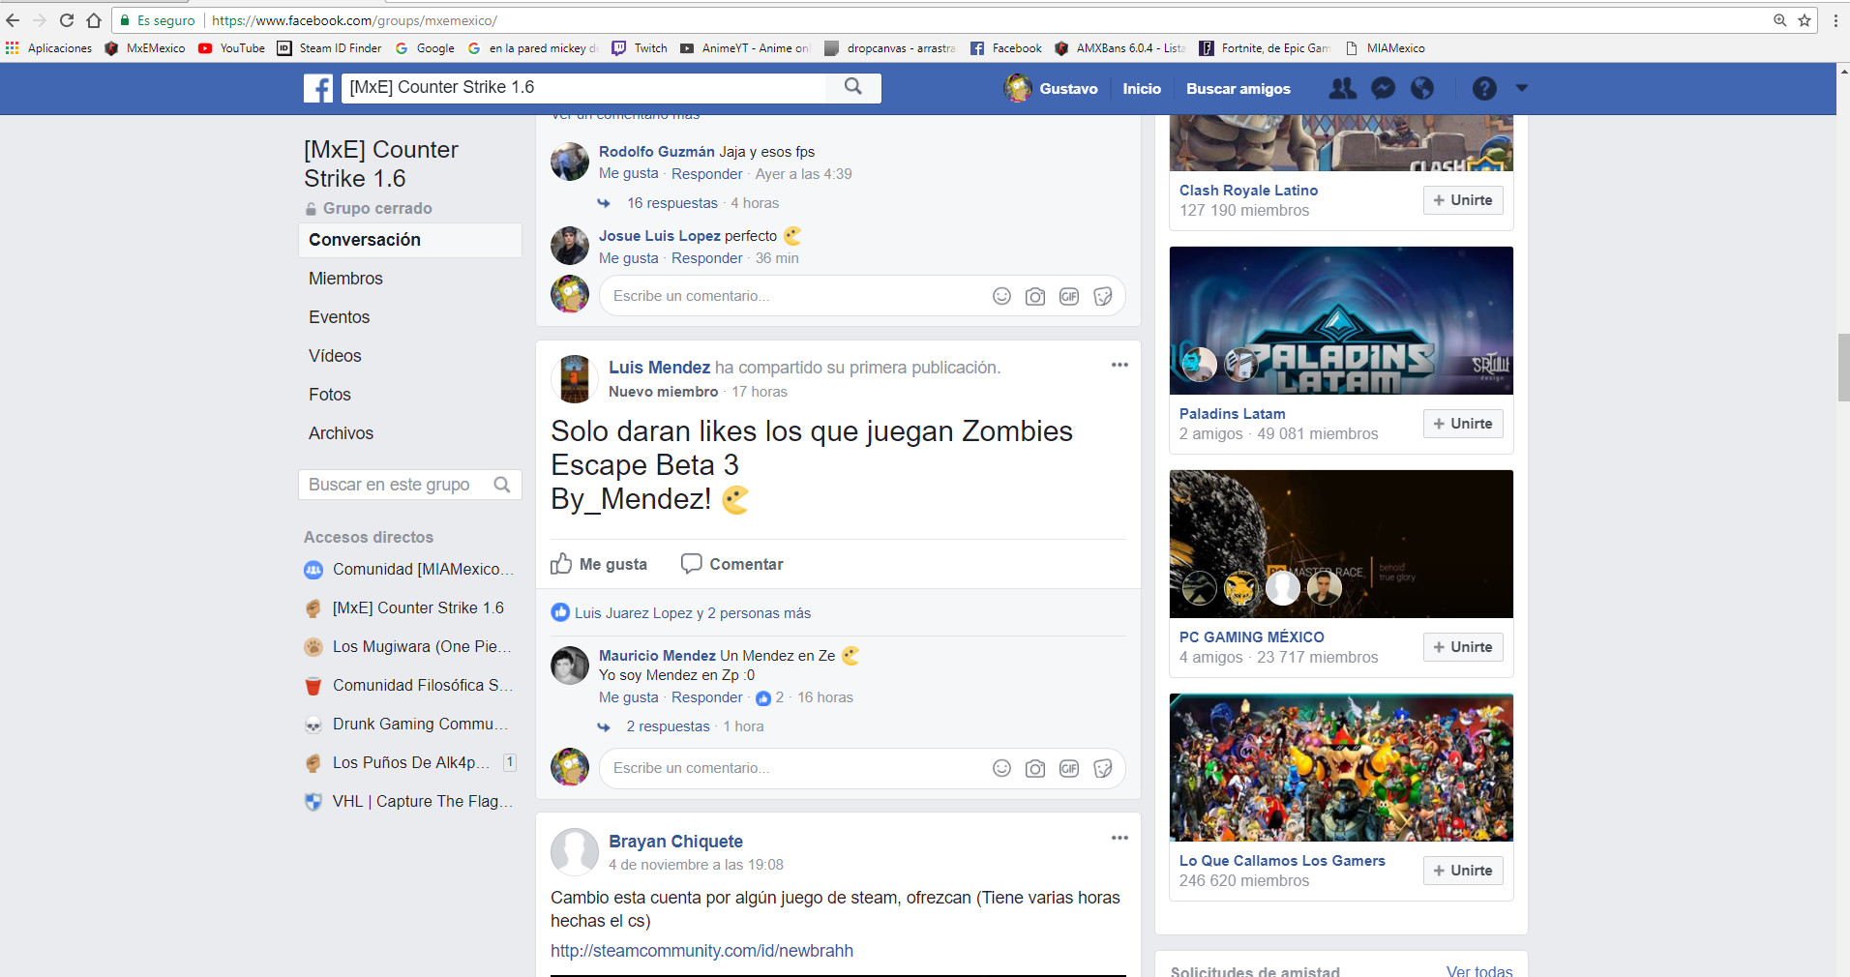Open Paladins Latam cover thumbnail

[x=1341, y=321]
